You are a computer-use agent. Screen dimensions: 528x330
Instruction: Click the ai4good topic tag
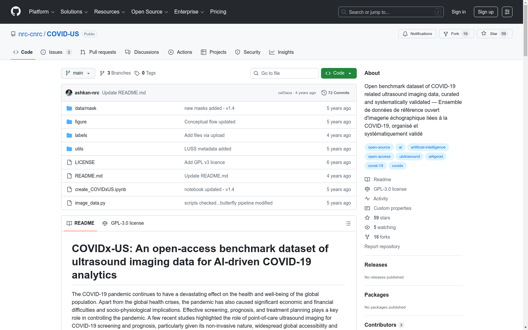(436, 156)
